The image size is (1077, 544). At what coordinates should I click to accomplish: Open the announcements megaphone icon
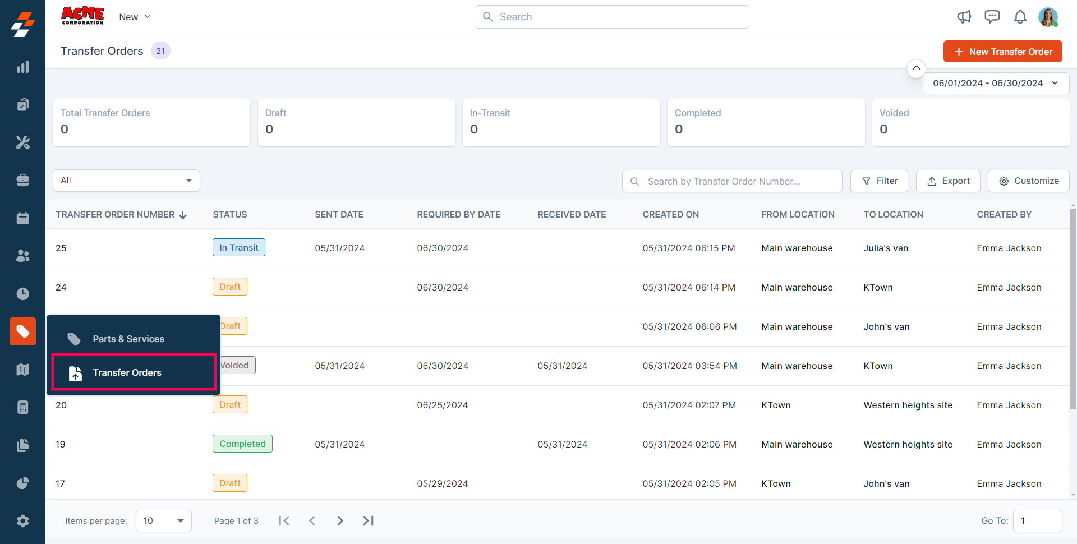(964, 17)
